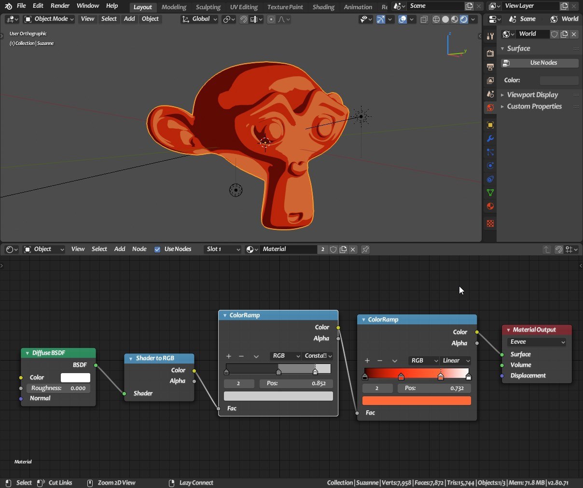583x488 pixels.
Task: Open the File menu
Action: (21, 6)
